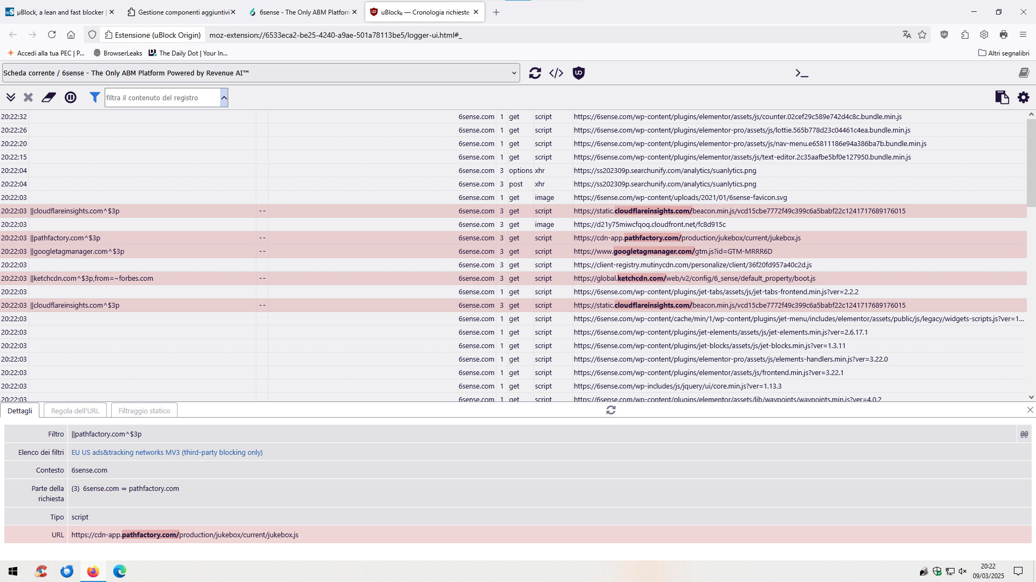Viewport: 1036px width, 582px height.
Task: Open EU US ads&tracking networks filter list link
Action: [x=167, y=453]
